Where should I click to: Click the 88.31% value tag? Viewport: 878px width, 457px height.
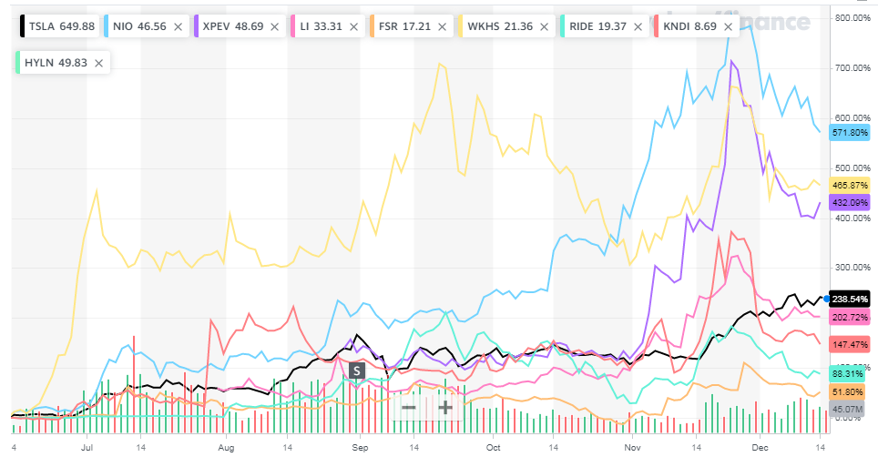[848, 373]
